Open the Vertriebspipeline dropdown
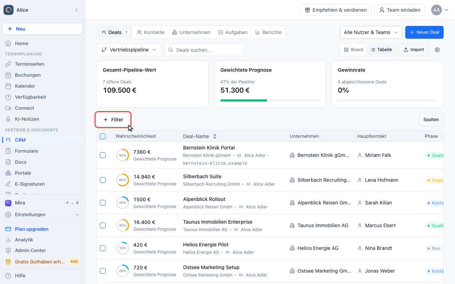Screen dimensions: 455x284 tap(129, 50)
